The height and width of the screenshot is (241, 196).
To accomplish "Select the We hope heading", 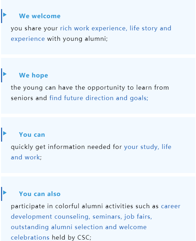I will pos(34,75).
